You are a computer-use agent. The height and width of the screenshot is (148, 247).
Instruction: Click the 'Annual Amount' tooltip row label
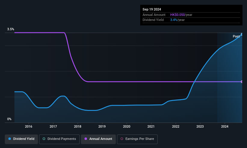click(x=154, y=15)
